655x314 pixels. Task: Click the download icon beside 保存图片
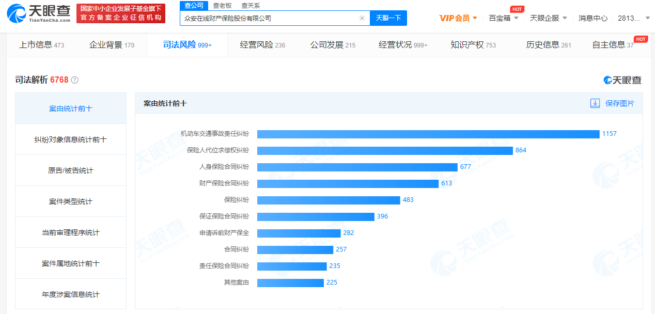(595, 103)
